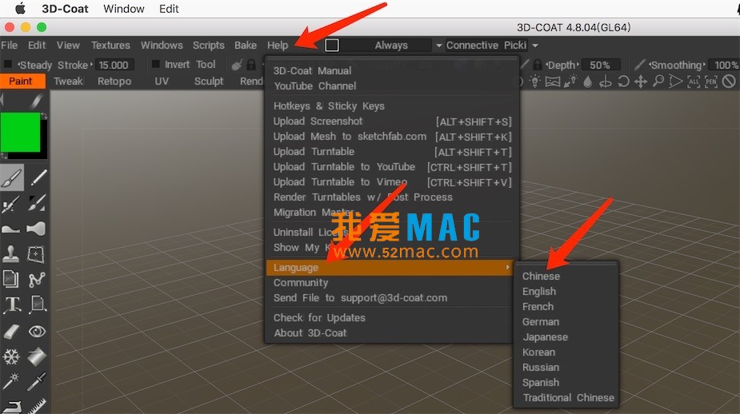Pick the Stamp tool in left toolbar
The height and width of the screenshot is (414, 740).
(11, 255)
